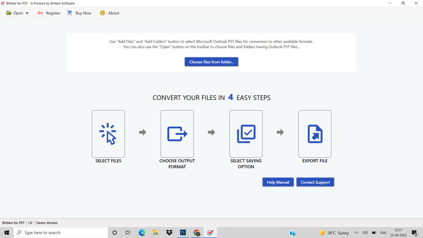
Task: Click the CONVERT YOUR FILES heading
Action: coord(211,98)
